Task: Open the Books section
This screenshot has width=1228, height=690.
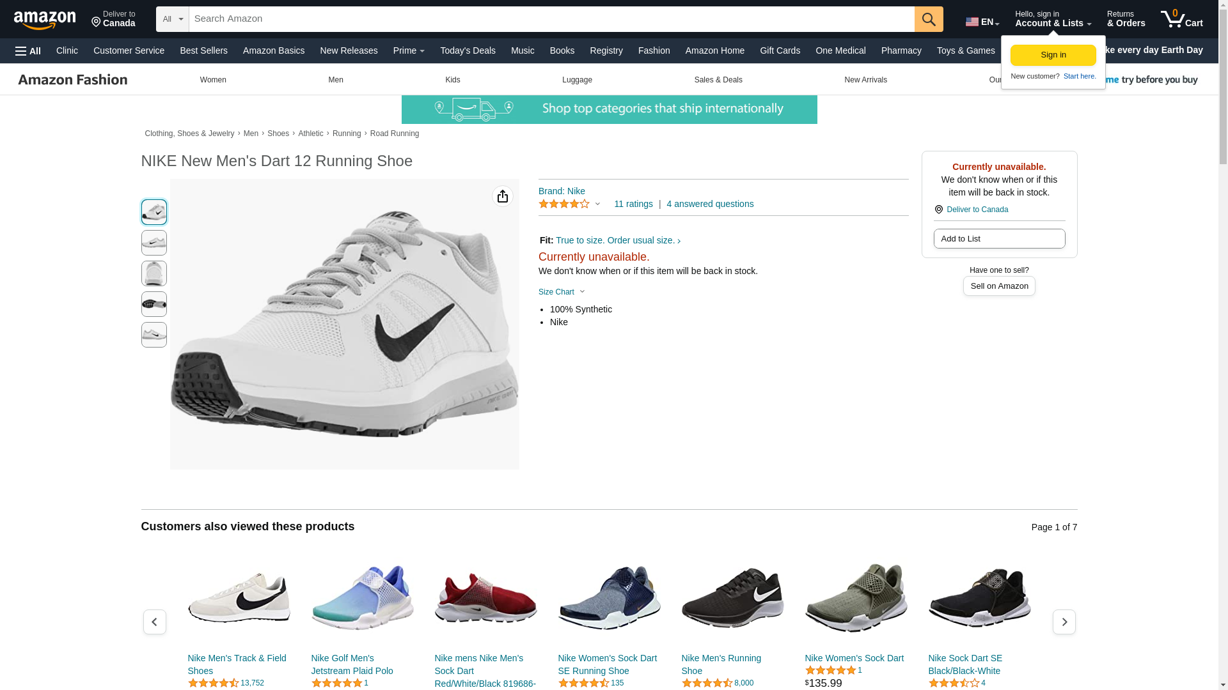Action: click(x=562, y=50)
